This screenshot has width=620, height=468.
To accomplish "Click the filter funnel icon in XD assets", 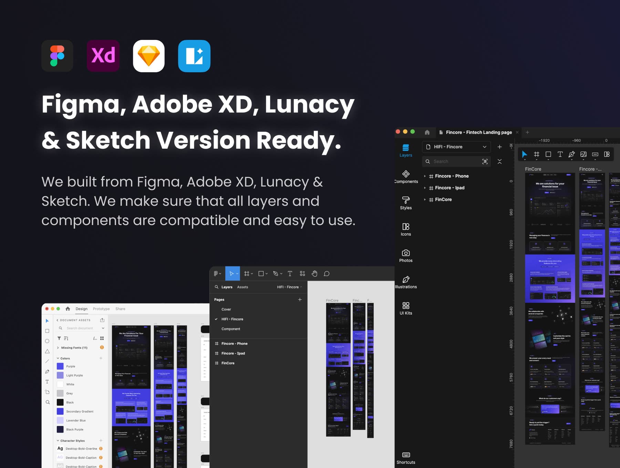I will pos(59,338).
